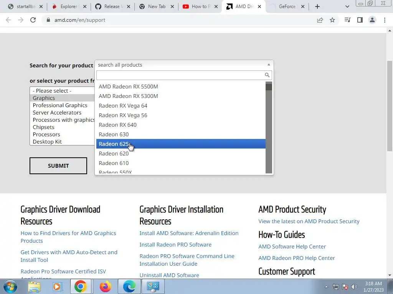Choose Processors with graphics category
This screenshot has height=294, width=393.
(x=62, y=120)
